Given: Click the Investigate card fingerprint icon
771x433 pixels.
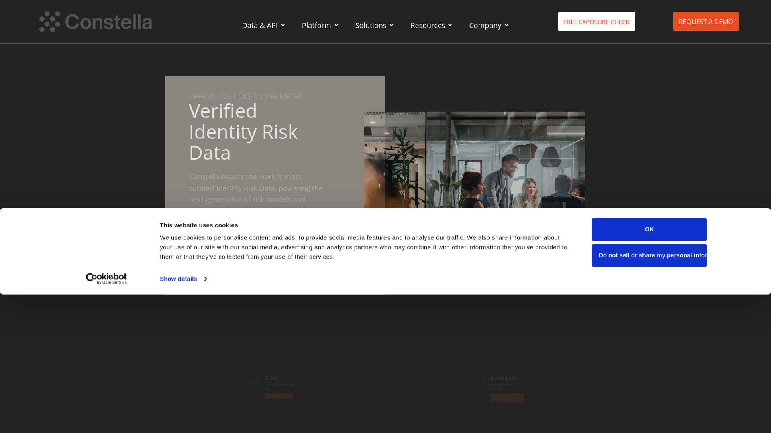Looking at the screenshot, I should 479,382.
